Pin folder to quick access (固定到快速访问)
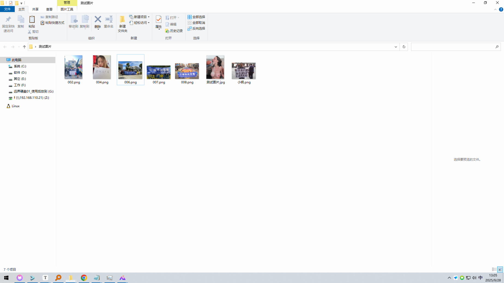Viewport: 504px width, 283px height. click(x=8, y=24)
